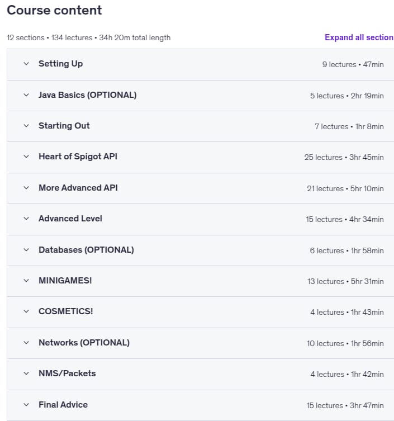The width and height of the screenshot is (394, 421).
Task: Expand the Setting Up section chevron
Action: point(26,64)
